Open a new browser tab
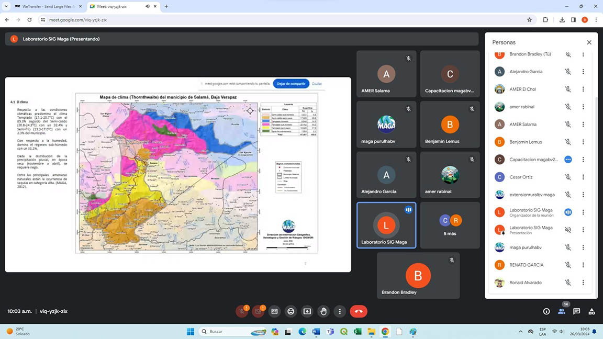The image size is (603, 339). tap(166, 6)
